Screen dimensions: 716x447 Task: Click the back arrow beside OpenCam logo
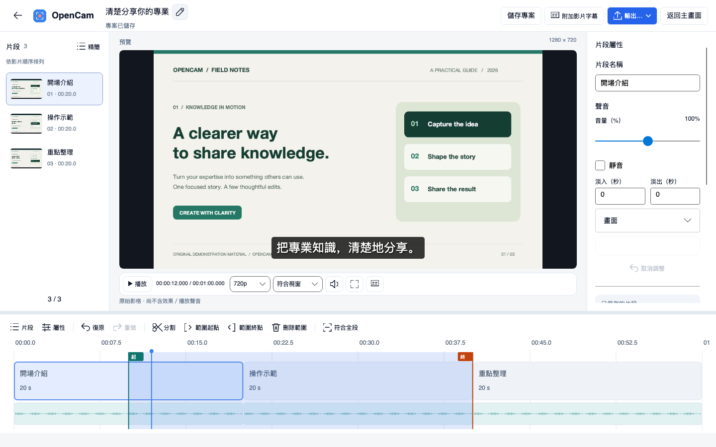click(18, 15)
